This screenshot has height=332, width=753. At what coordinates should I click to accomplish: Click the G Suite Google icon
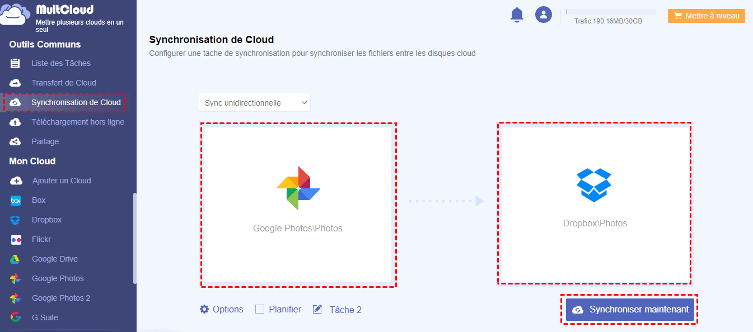(x=16, y=317)
